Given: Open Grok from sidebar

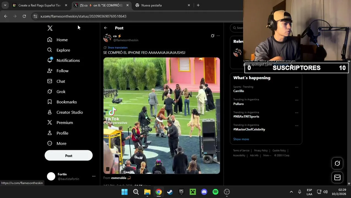Looking at the screenshot, I should click(x=56, y=92).
